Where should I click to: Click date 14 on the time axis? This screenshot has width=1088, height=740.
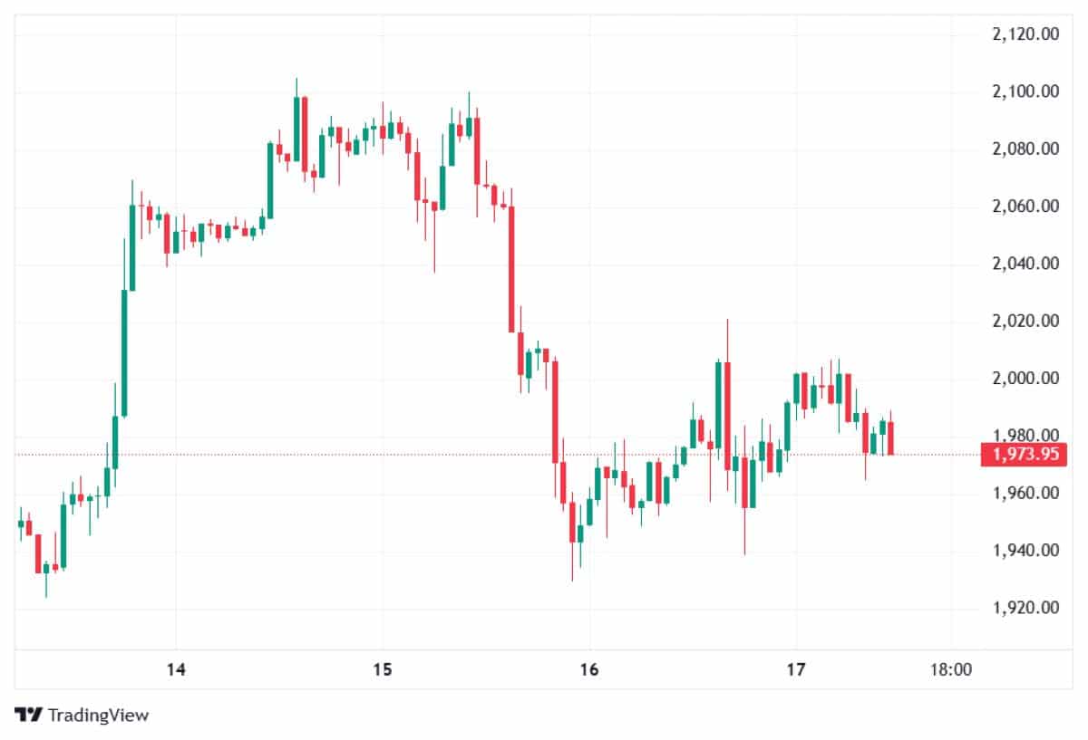176,670
